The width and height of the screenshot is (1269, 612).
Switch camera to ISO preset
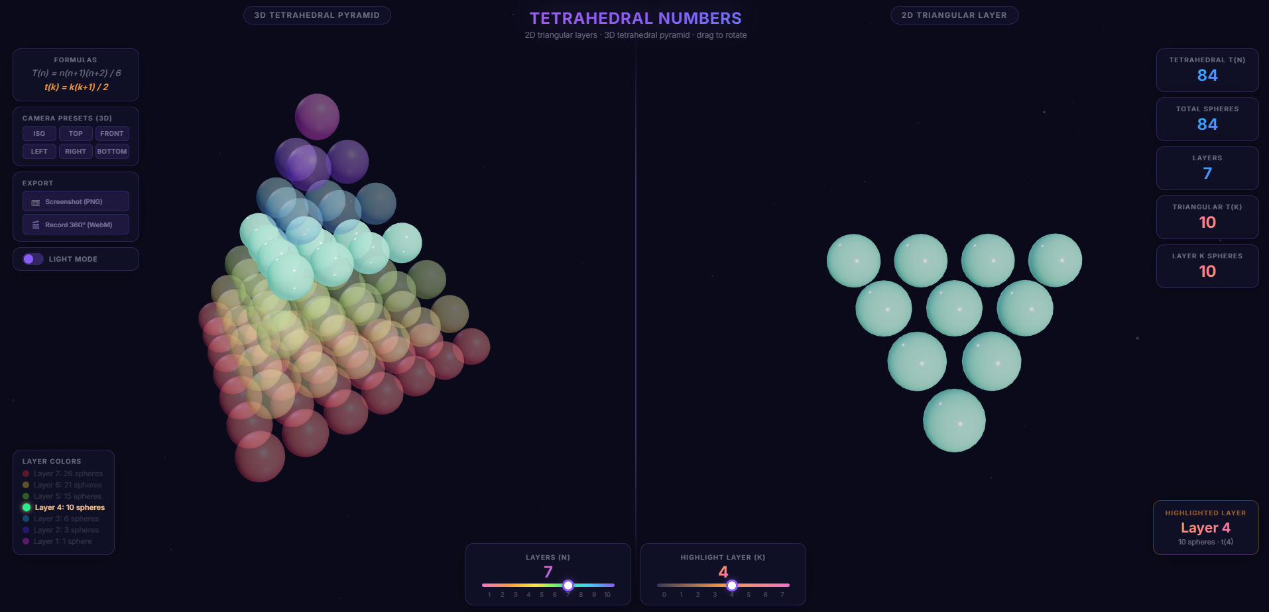39,134
